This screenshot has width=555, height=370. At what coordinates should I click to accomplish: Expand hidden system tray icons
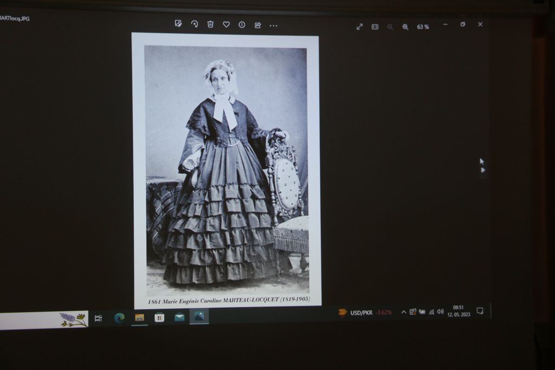click(x=403, y=312)
